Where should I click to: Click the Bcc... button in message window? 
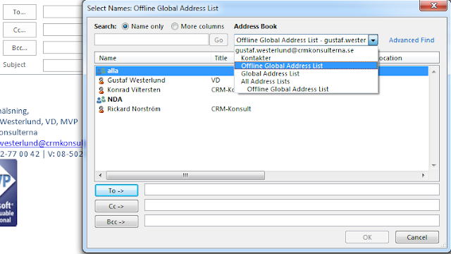(x=20, y=48)
